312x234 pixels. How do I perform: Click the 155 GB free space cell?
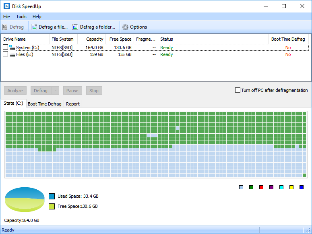(x=125, y=54)
